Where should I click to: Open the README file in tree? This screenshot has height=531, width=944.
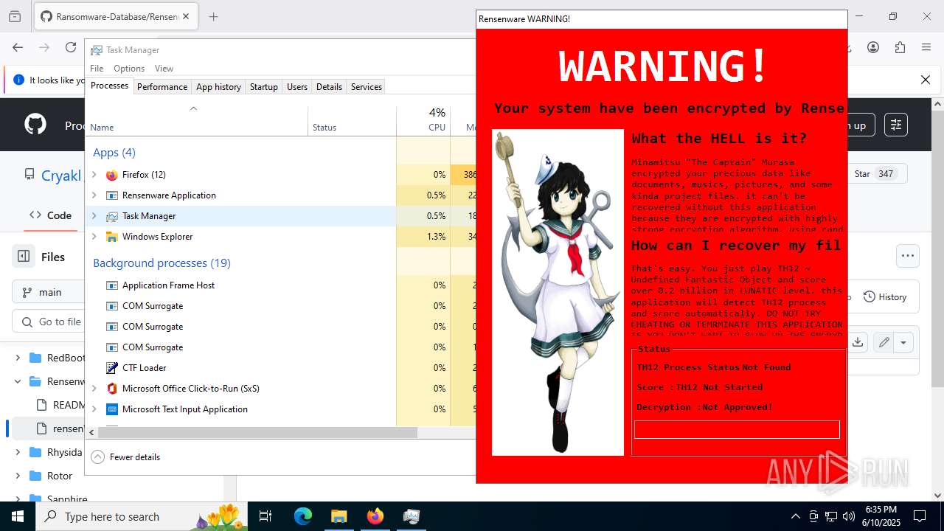tap(61, 405)
